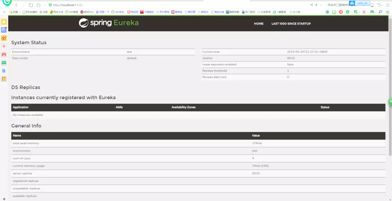Open the 淘宝女装 bookmark
Viewport: 392px width, 201px height.
[x=217, y=12]
